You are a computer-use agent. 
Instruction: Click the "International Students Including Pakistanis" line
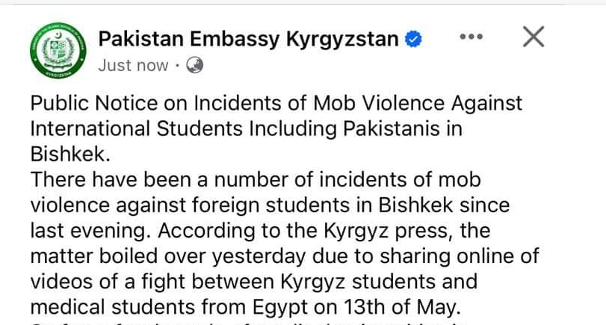(x=246, y=129)
